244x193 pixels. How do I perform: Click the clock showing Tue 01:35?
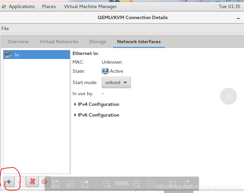click(230, 6)
